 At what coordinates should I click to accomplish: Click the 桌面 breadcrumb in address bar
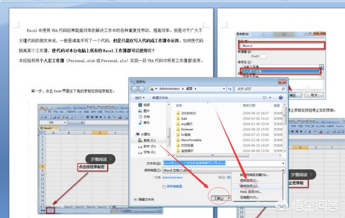click(x=189, y=89)
